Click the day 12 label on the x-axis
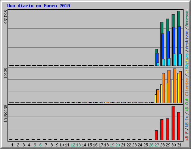Screen dimensions: 191x149 tap(73, 145)
